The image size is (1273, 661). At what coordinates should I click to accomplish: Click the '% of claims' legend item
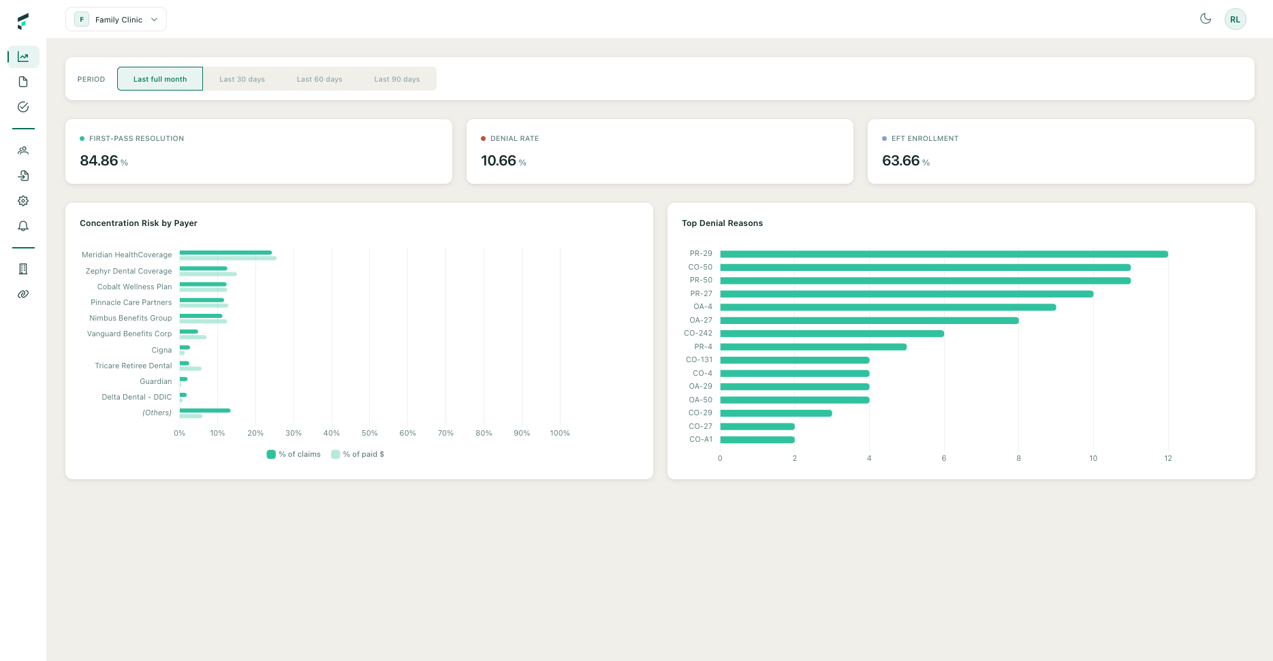click(x=293, y=454)
